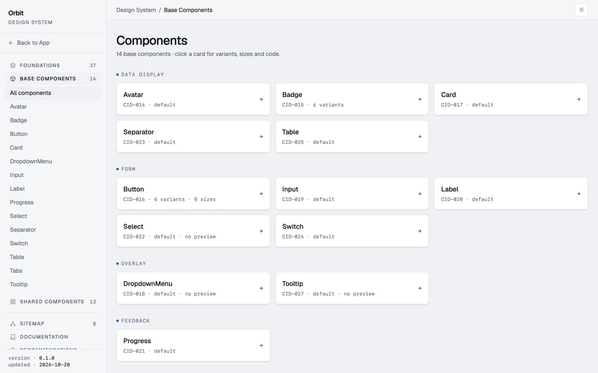Click the arrow icon on the Avatar card
This screenshot has width=598, height=373.
point(261,99)
